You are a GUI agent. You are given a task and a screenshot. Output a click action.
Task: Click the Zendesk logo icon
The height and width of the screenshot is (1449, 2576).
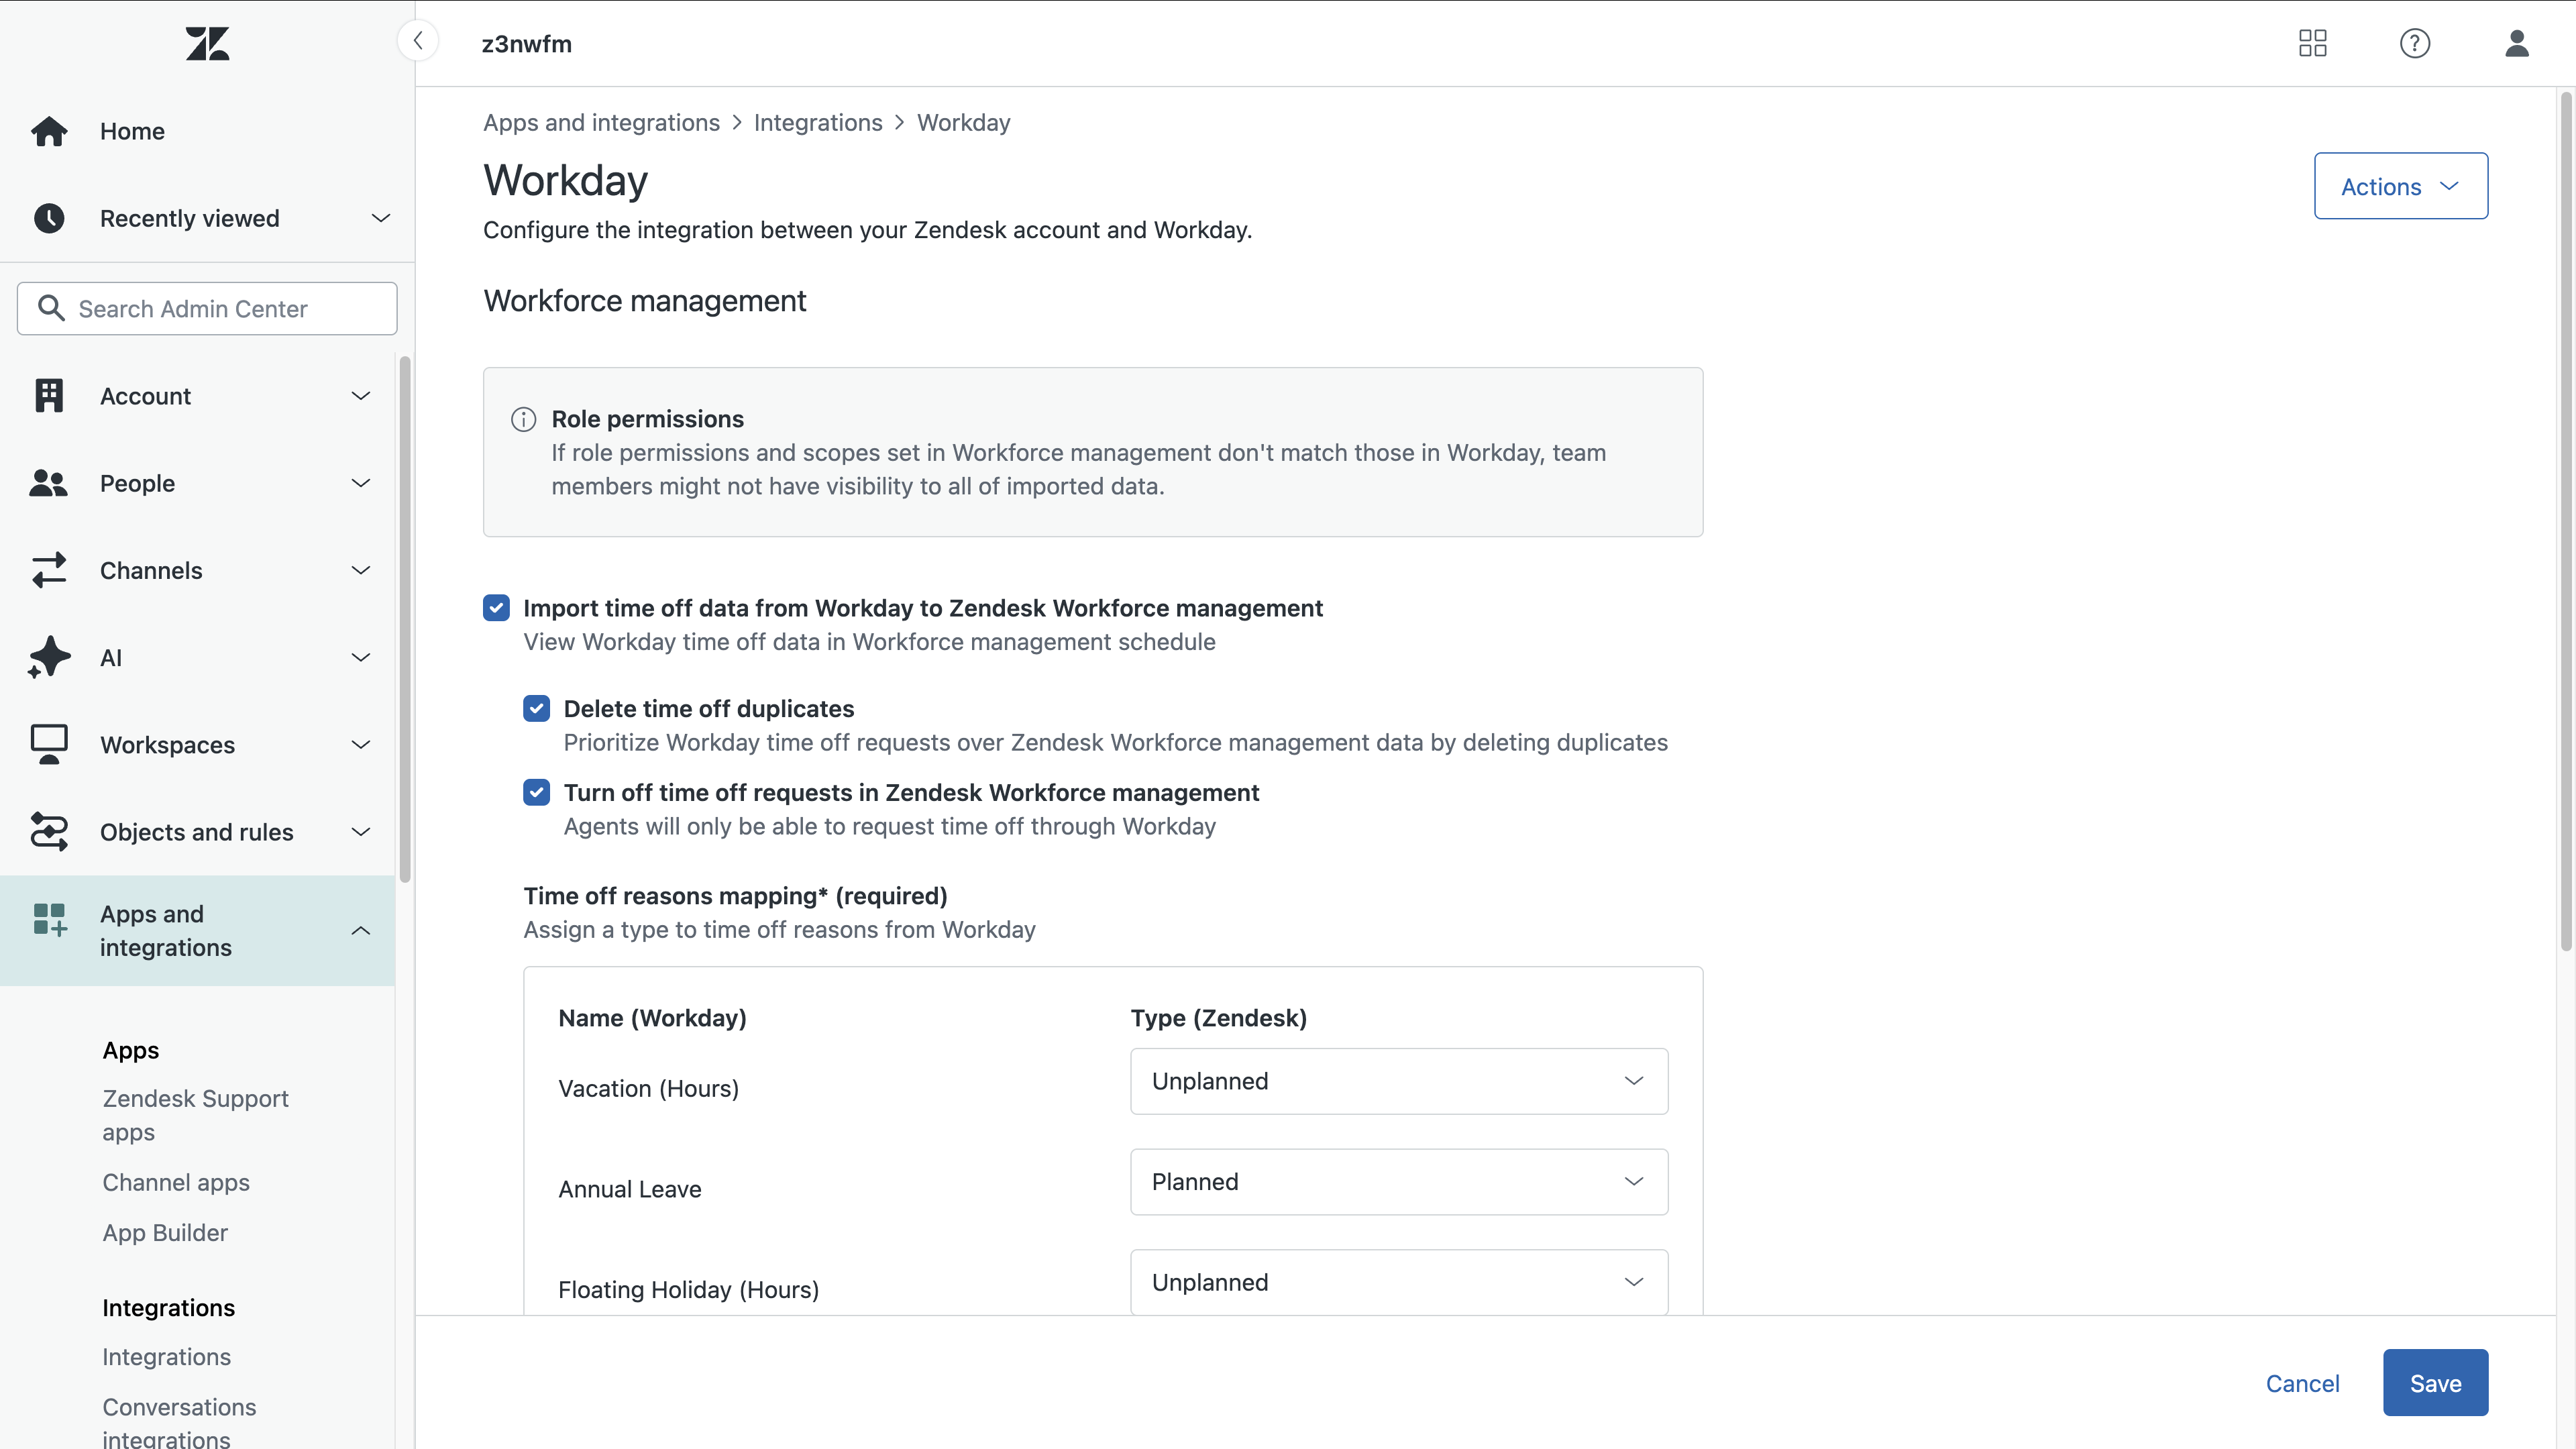[x=207, y=44]
